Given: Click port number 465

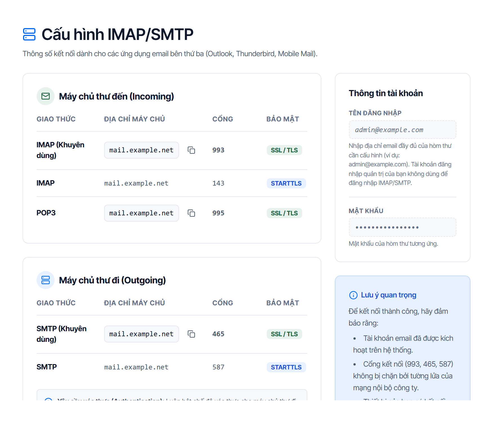Looking at the screenshot, I should tap(218, 334).
